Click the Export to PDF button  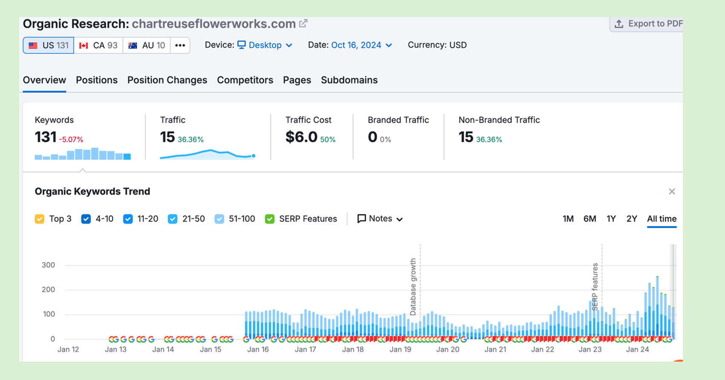648,24
